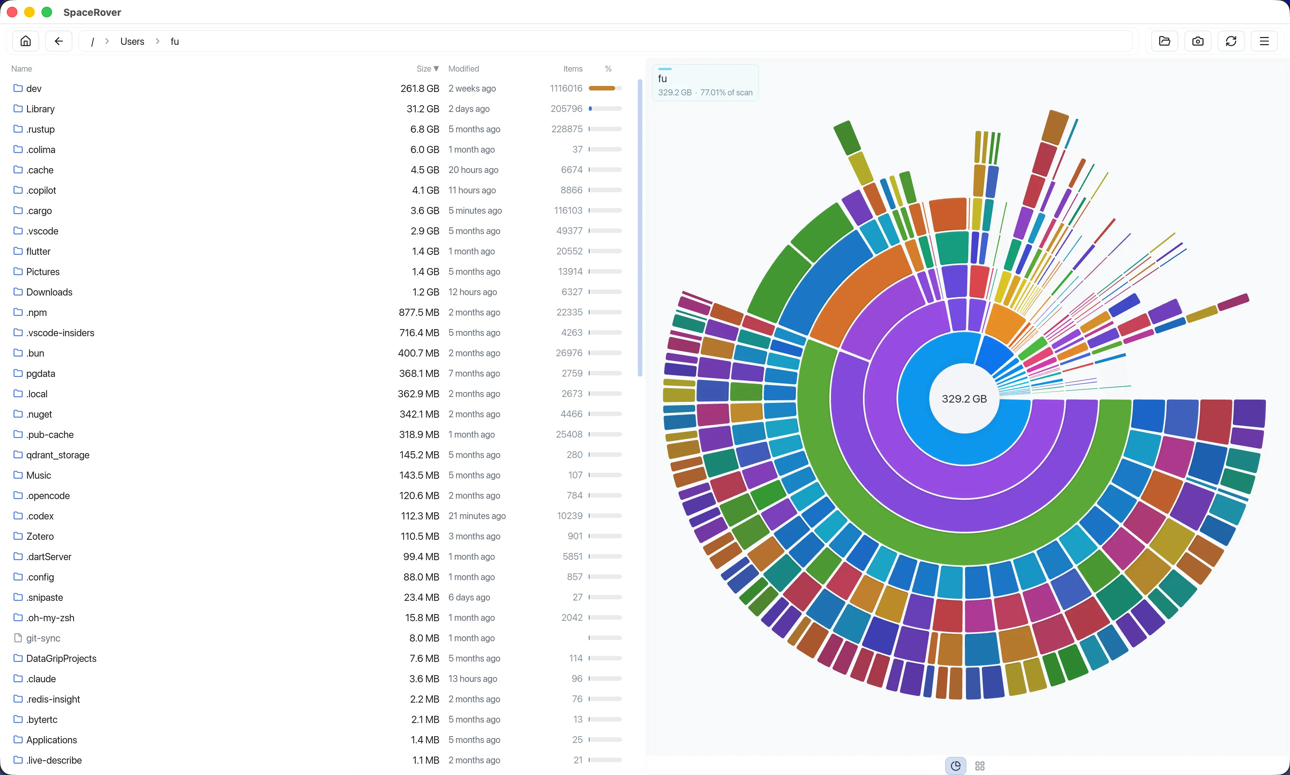Open folder picker icon in toolbar
The height and width of the screenshot is (775, 1290).
pyautogui.click(x=1165, y=41)
